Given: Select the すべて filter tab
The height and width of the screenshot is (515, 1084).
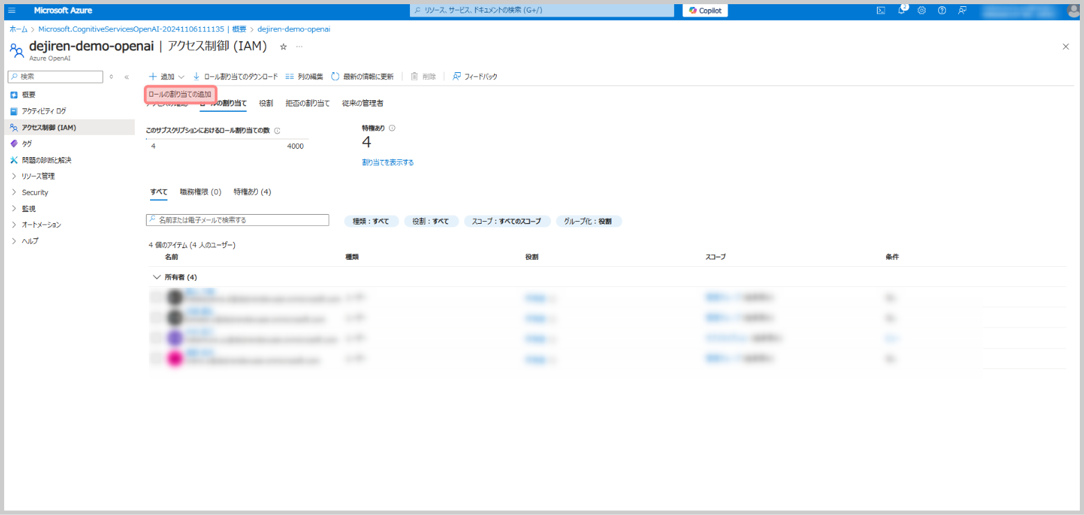Looking at the screenshot, I should [158, 192].
